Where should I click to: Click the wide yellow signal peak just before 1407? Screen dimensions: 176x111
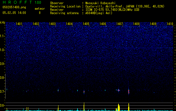point(119,107)
